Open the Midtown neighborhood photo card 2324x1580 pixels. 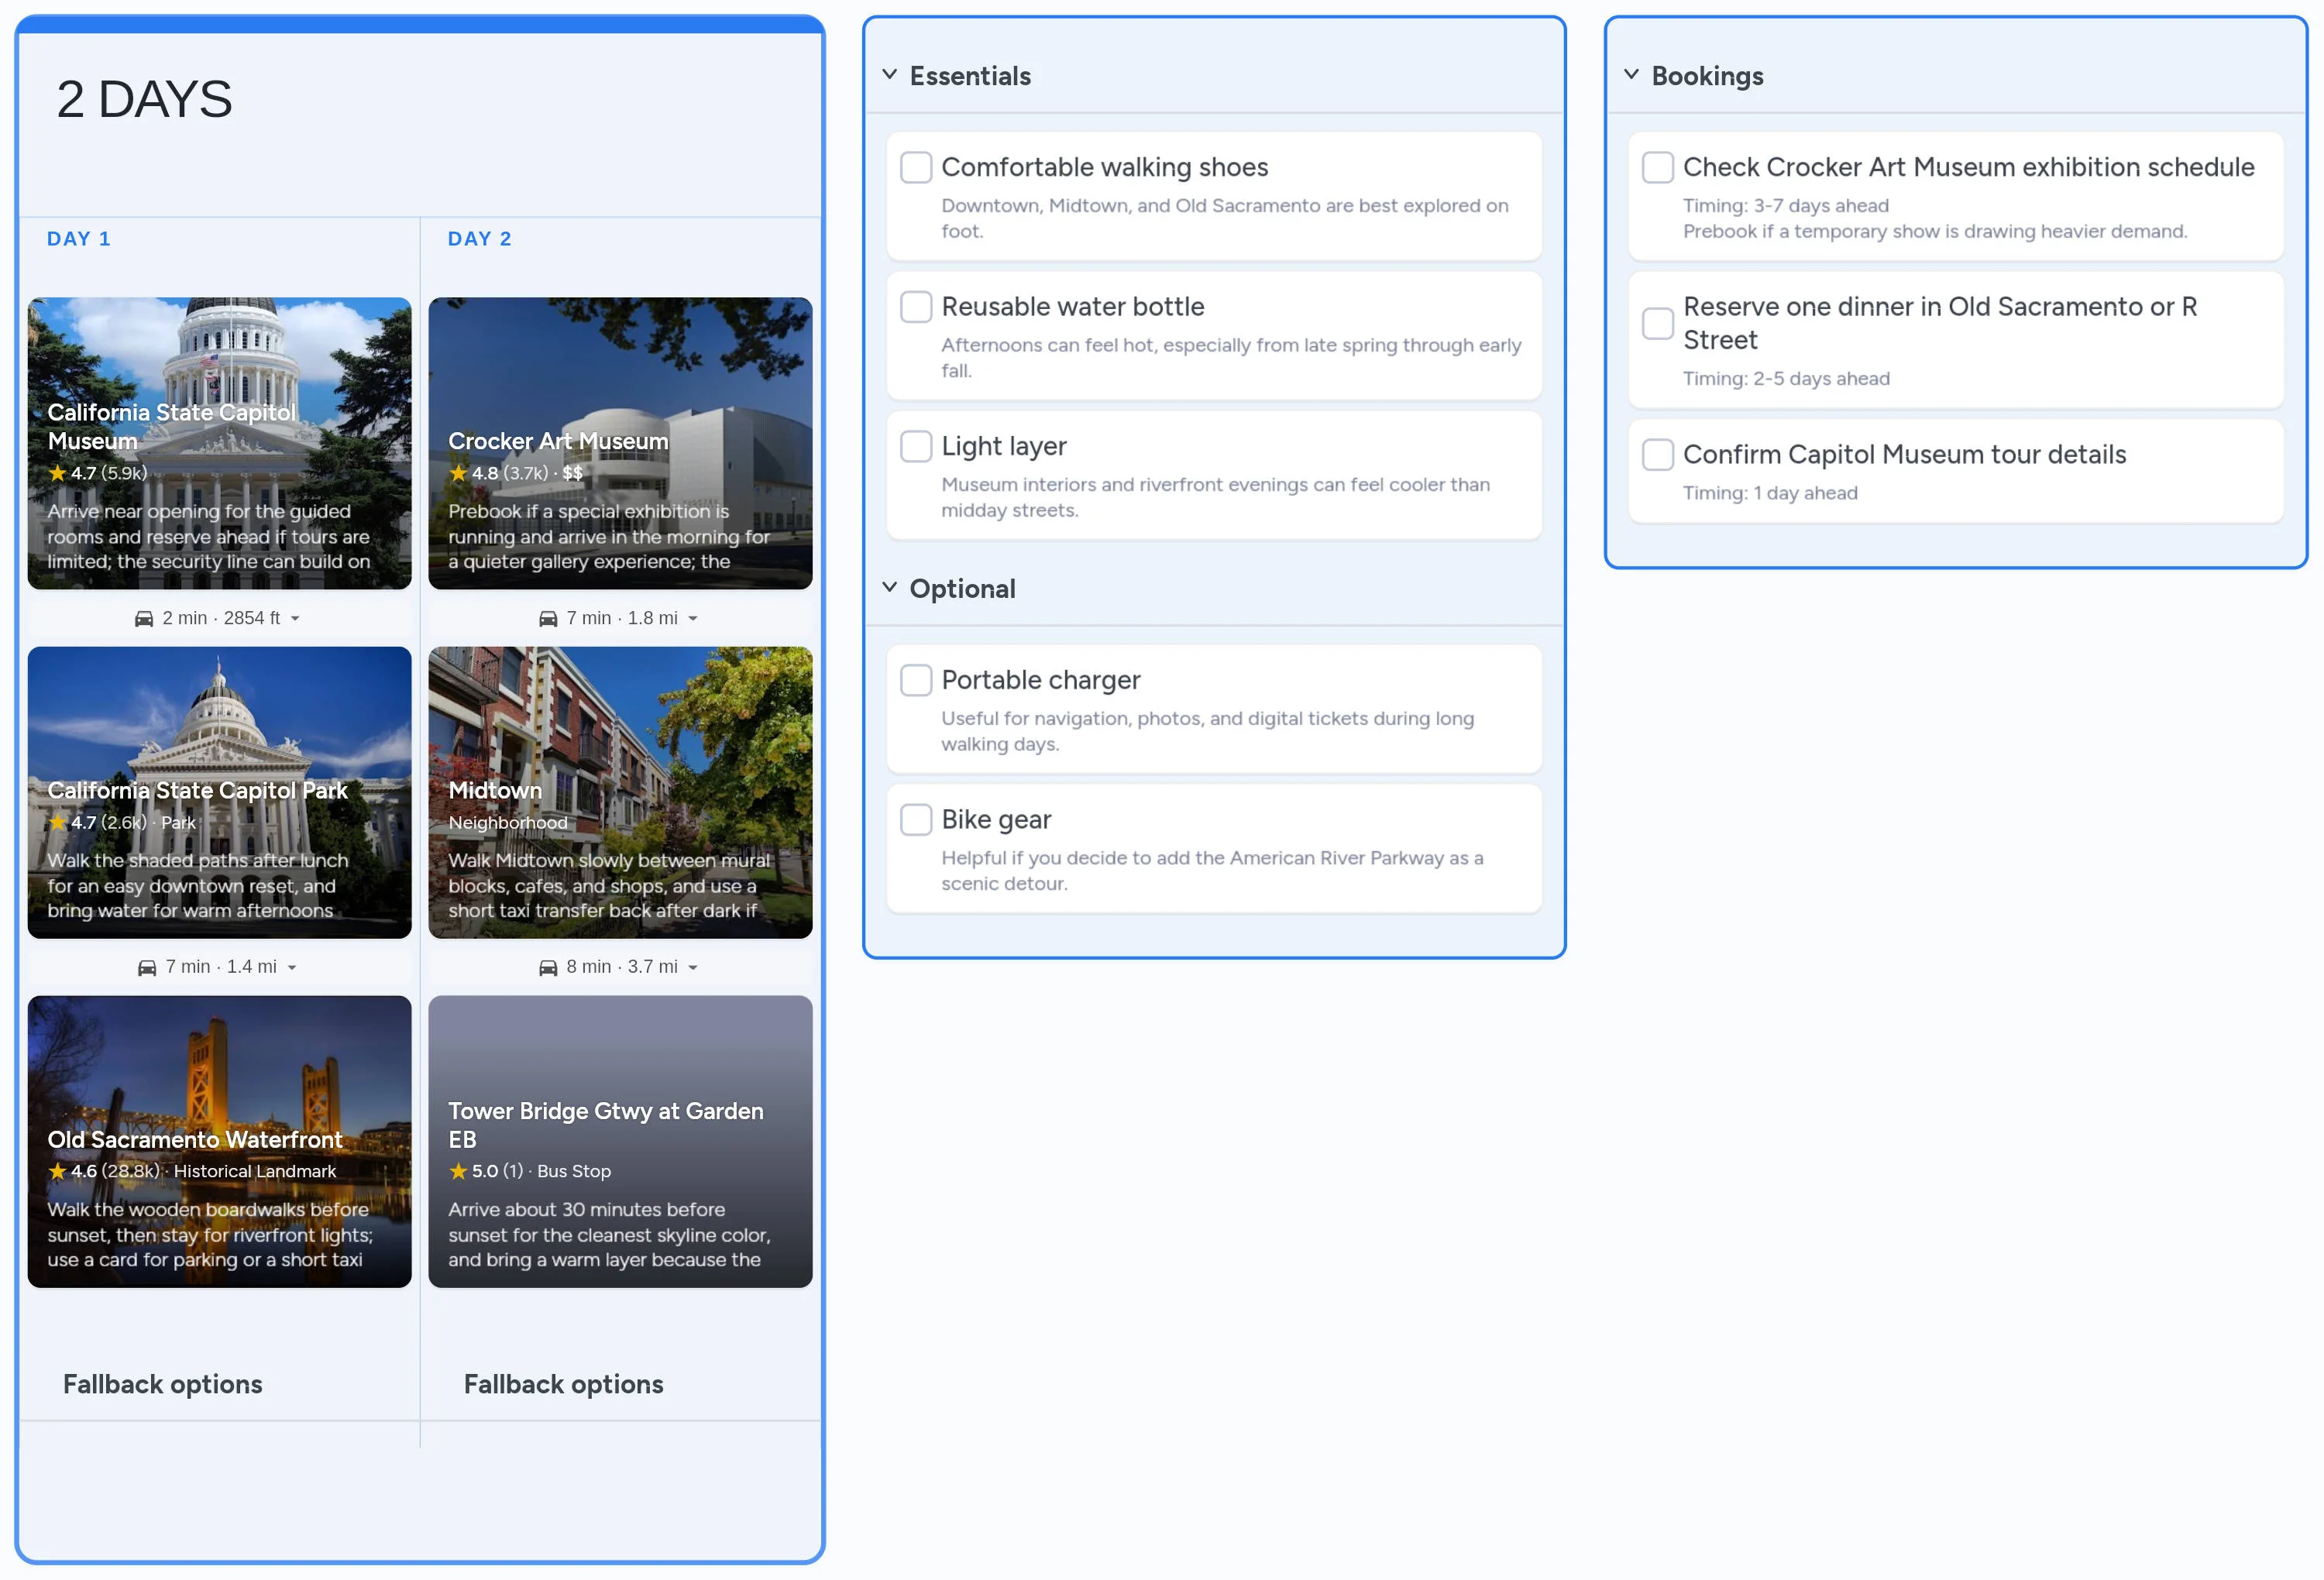click(x=620, y=740)
